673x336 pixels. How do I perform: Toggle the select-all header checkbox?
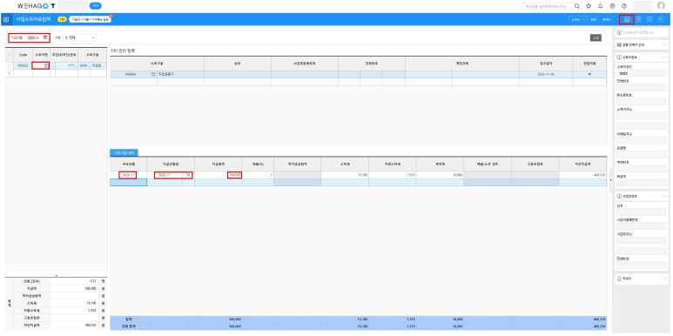click(x=10, y=55)
